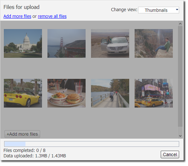Image resolution: width=188 pixels, height=166 pixels.
Task: Click the vertical scrollbar thumb
Action: point(180,76)
